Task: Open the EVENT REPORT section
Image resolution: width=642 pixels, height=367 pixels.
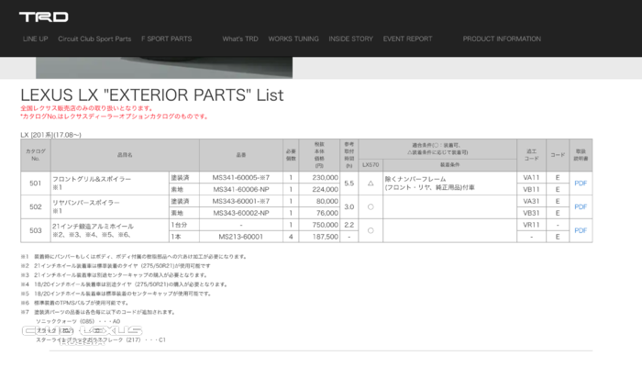Action: (x=407, y=39)
